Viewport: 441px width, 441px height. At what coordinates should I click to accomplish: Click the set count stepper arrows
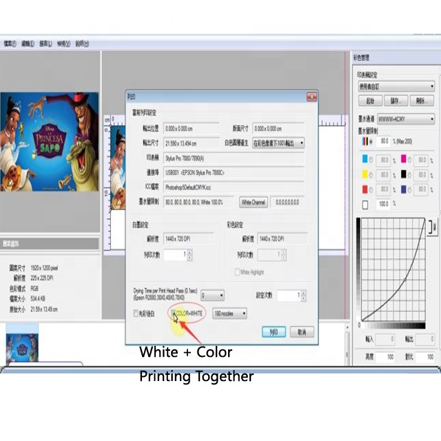click(x=303, y=296)
